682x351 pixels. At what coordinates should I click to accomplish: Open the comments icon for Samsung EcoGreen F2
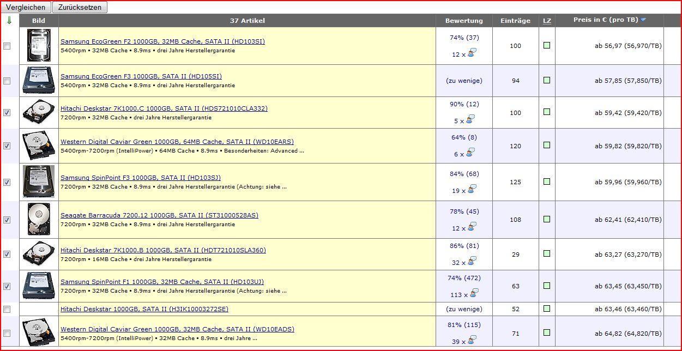click(x=472, y=53)
